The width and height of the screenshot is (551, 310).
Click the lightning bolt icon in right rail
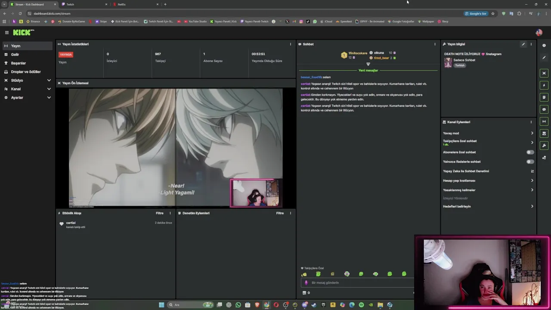tap(544, 85)
